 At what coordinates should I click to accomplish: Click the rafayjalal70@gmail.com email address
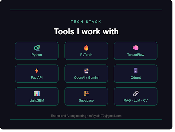pyautogui.click(x=105, y=116)
